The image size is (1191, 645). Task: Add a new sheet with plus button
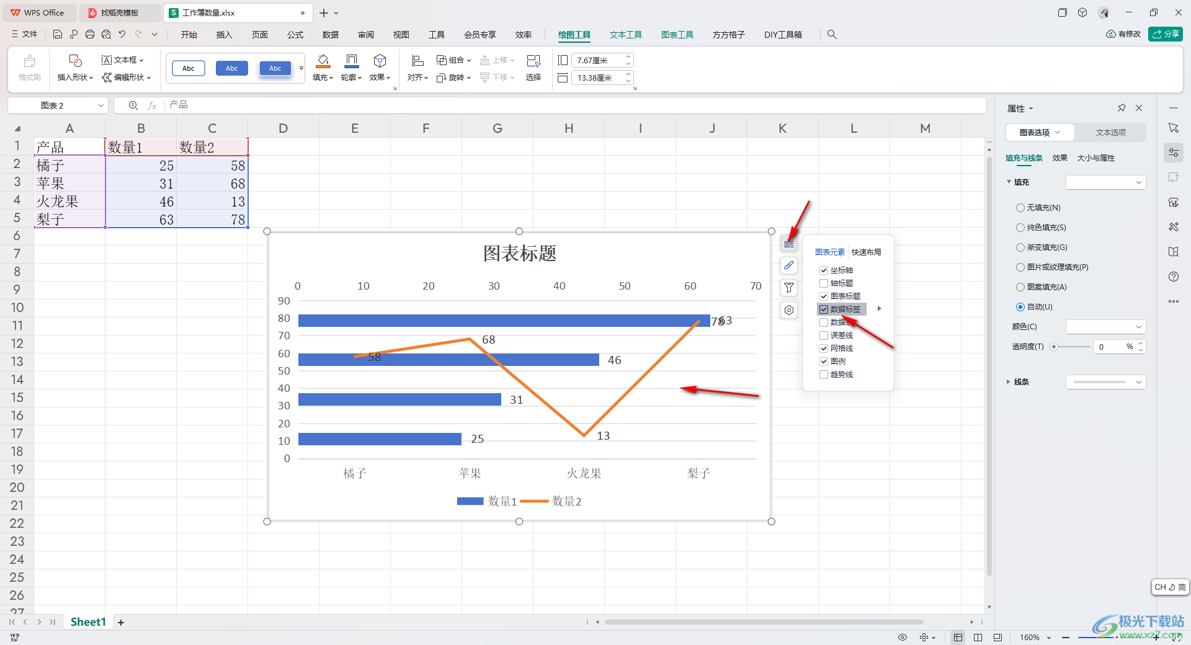click(x=121, y=622)
